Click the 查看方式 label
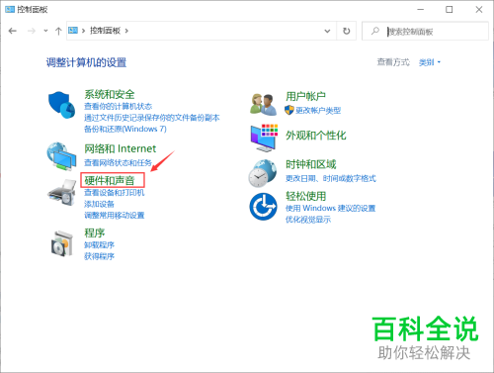 [x=393, y=62]
